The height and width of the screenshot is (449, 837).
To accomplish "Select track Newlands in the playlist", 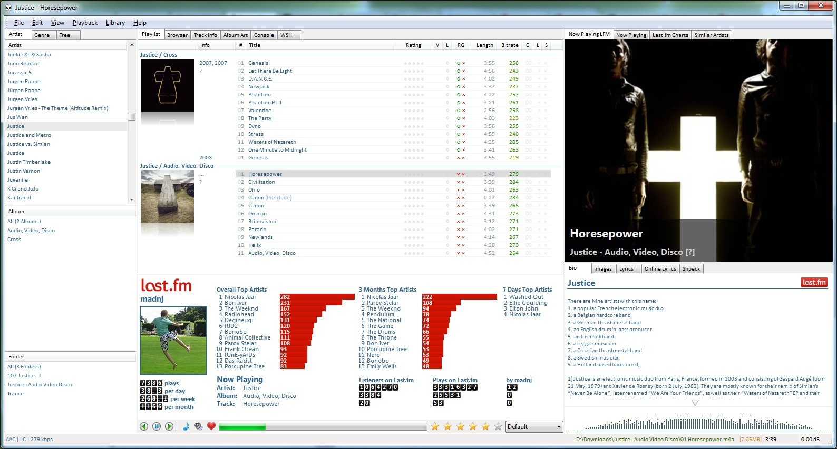I will 260,237.
